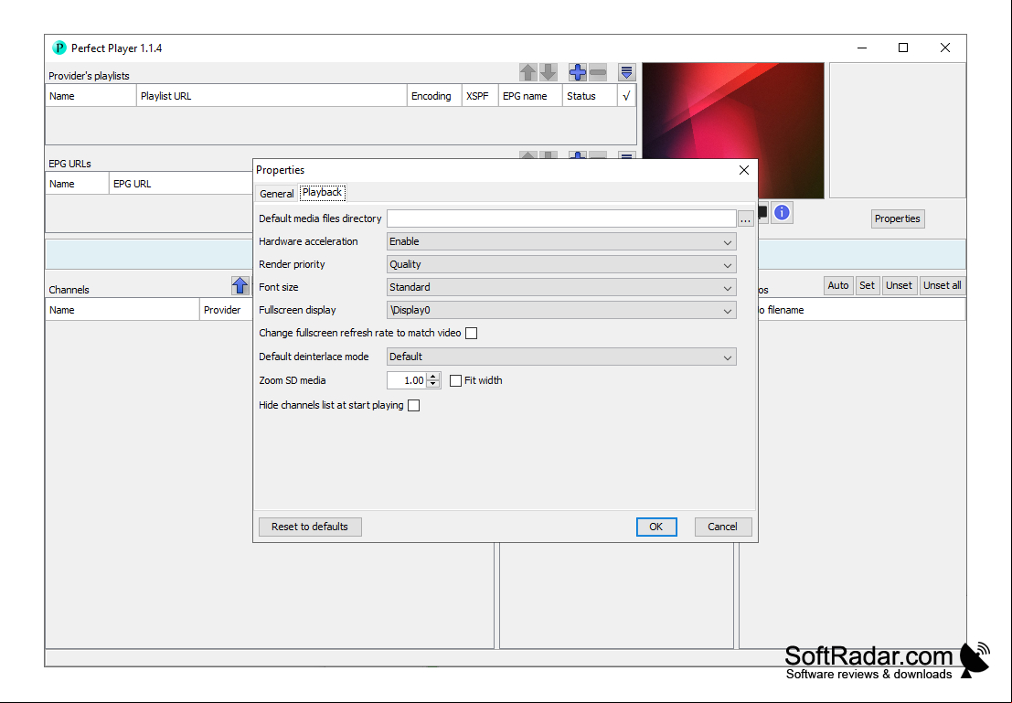Click the Set logo button

[868, 285]
